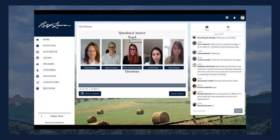The width and height of the screenshot is (280, 140).
Task: Click the Event Info icon
Action: 38,46
